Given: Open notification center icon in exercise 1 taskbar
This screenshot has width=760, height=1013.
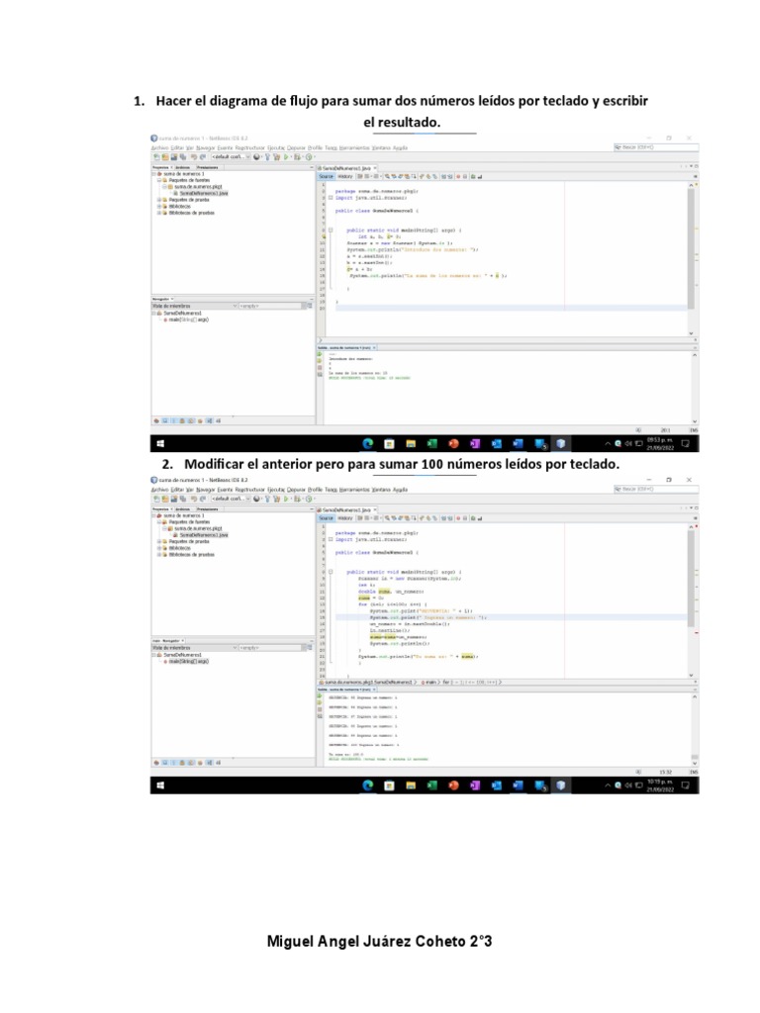Looking at the screenshot, I should pos(686,443).
